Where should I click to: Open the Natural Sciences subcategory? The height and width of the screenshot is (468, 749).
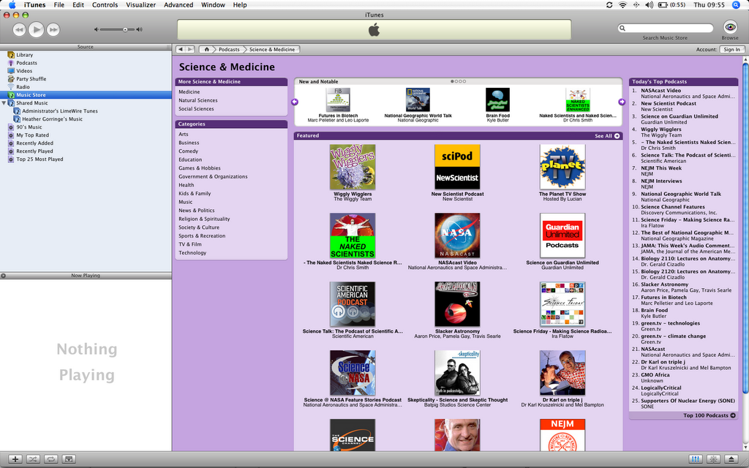tap(197, 100)
